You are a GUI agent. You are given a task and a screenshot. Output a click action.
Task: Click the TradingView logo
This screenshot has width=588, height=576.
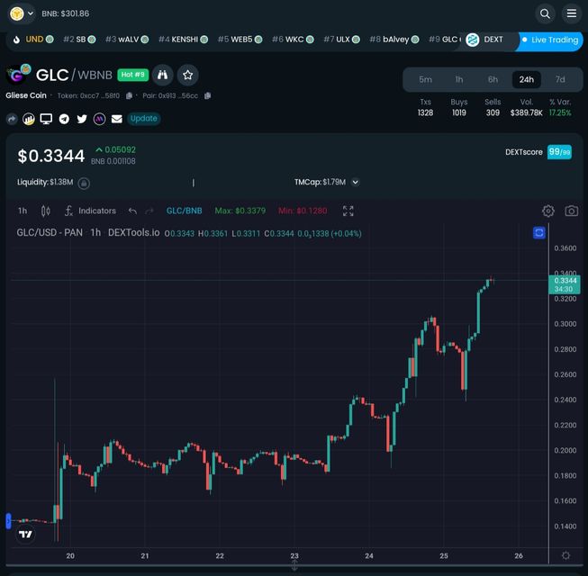25,534
